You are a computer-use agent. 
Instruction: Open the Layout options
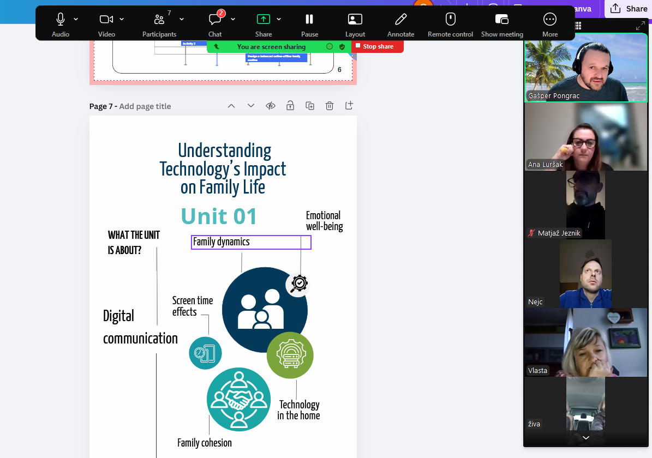(x=355, y=25)
